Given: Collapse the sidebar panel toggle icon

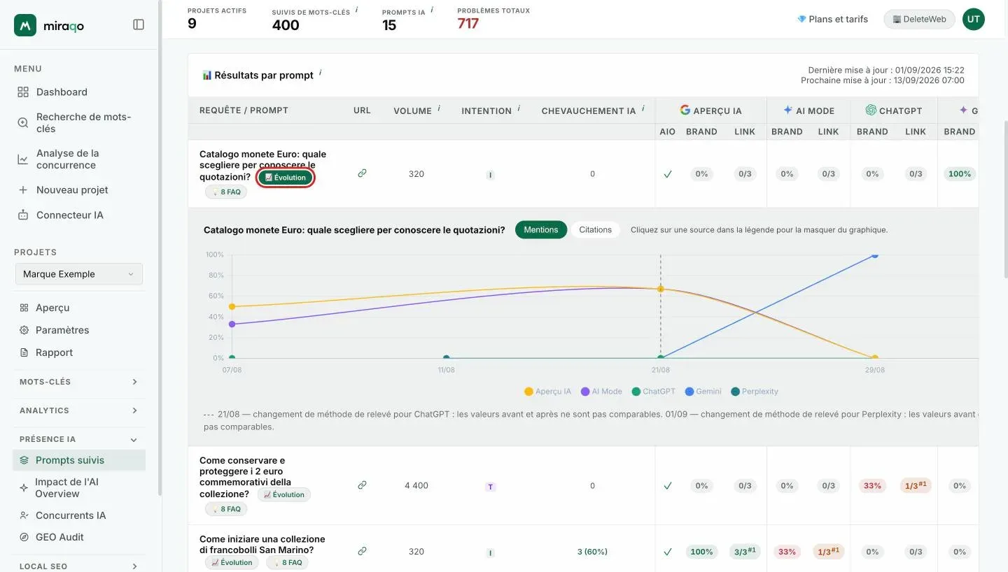Looking at the screenshot, I should [139, 24].
